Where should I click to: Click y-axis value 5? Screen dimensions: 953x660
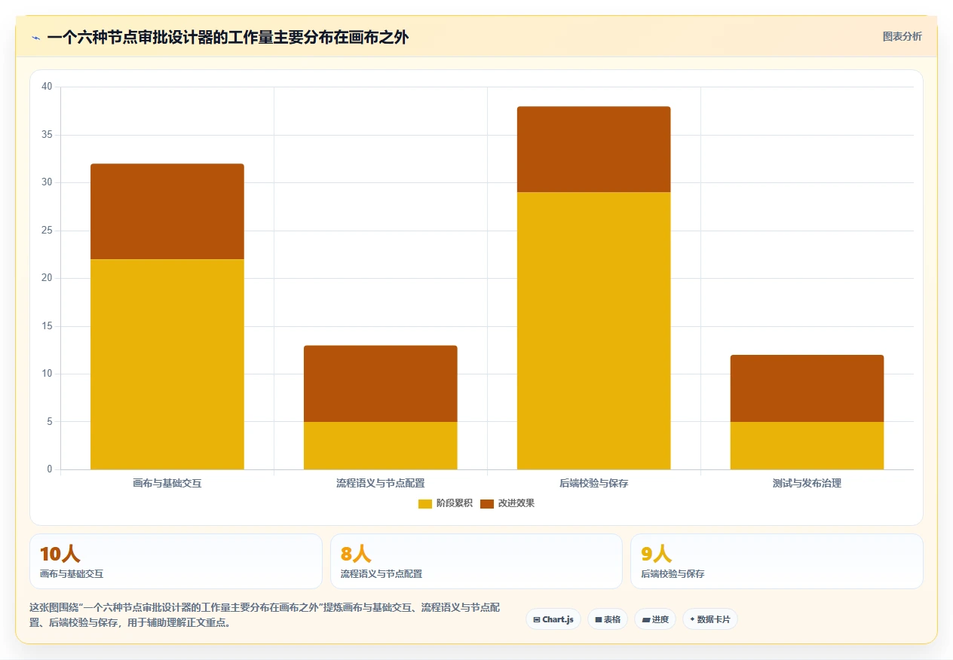(50, 422)
